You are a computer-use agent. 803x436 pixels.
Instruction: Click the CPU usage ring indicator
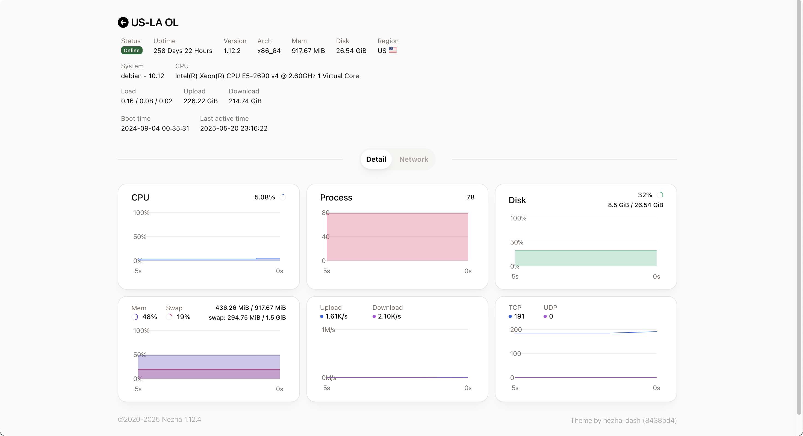tap(283, 197)
